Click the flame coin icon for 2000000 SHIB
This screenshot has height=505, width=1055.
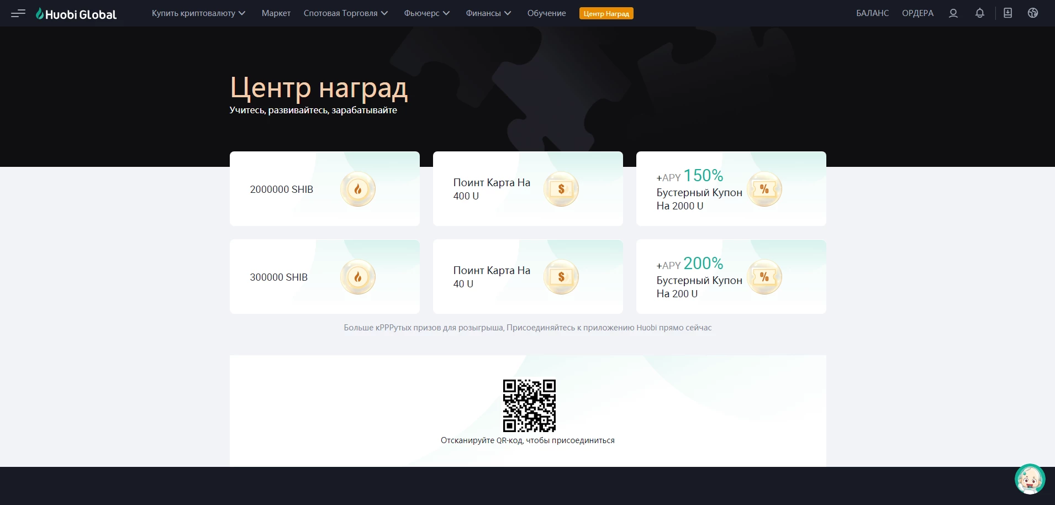358,189
